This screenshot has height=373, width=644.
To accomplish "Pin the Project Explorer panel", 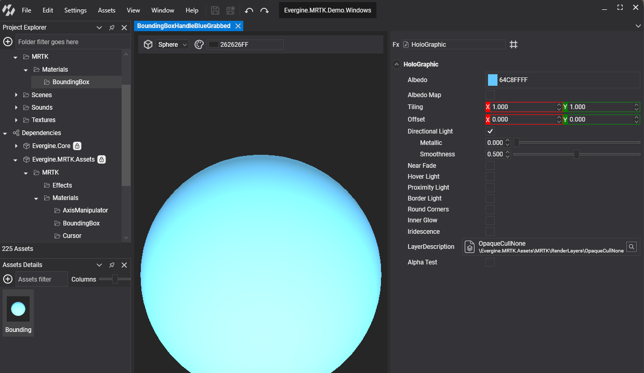I will (112, 28).
